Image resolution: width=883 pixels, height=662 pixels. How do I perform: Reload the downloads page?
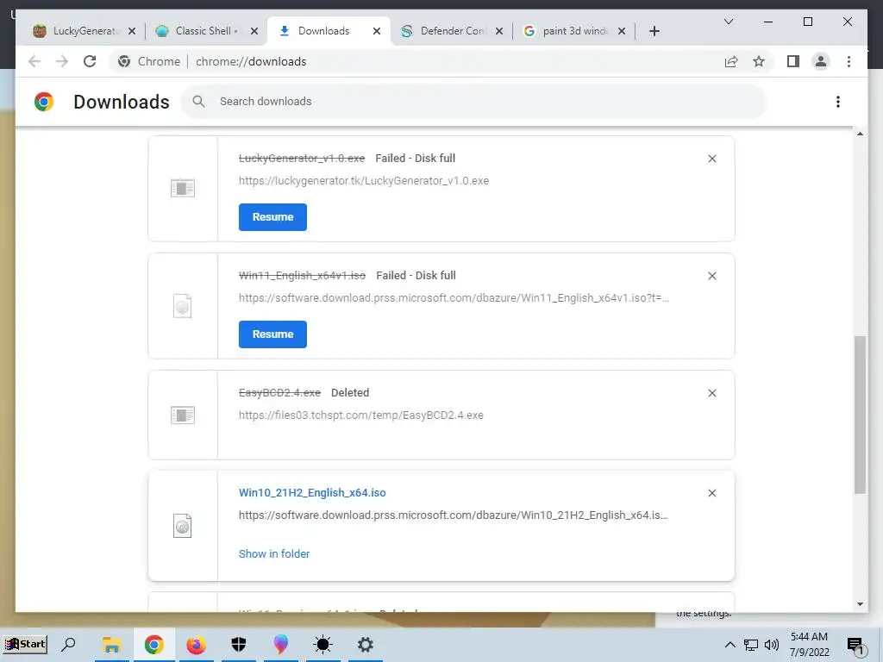(x=90, y=61)
